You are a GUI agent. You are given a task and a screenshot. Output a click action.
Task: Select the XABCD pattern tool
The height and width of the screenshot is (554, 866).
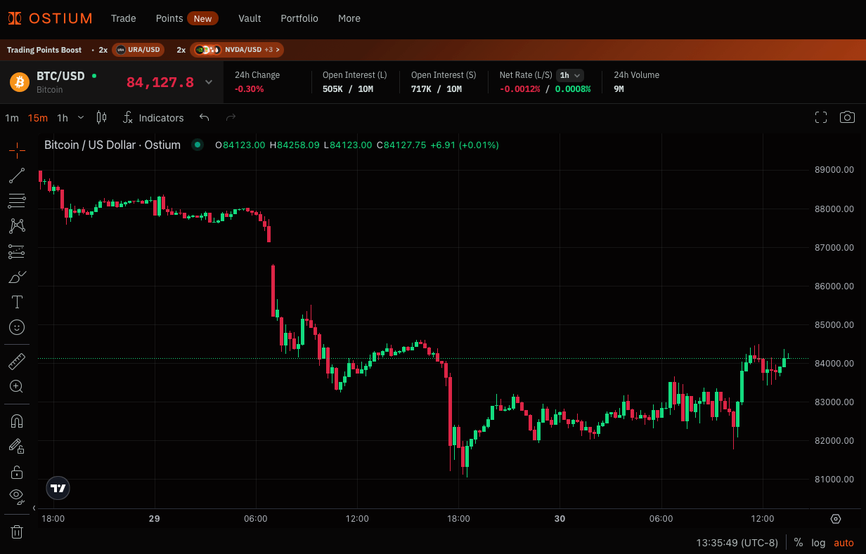click(17, 226)
